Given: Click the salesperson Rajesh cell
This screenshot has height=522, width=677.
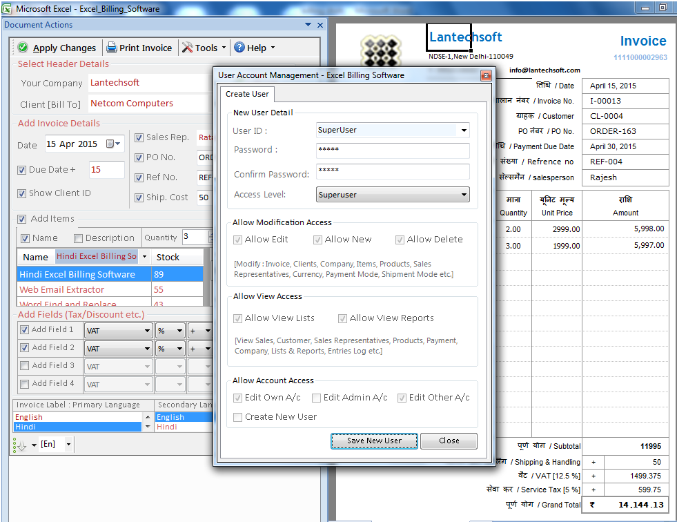Looking at the screenshot, I should [x=625, y=177].
